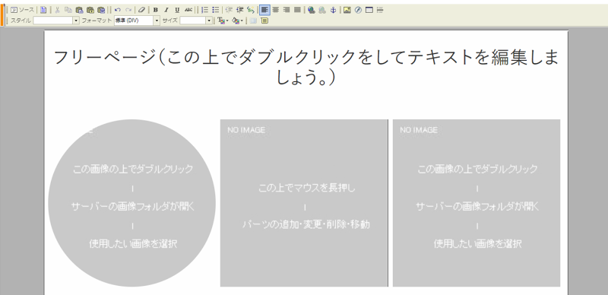
Task: Click the undo arrow icon
Action: (x=118, y=10)
